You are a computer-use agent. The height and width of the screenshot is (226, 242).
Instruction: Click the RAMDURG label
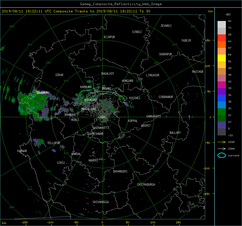[x=86, y=87]
